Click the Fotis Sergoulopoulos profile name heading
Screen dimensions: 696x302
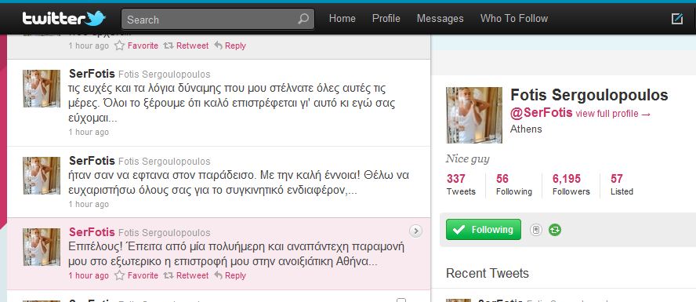tap(589, 95)
